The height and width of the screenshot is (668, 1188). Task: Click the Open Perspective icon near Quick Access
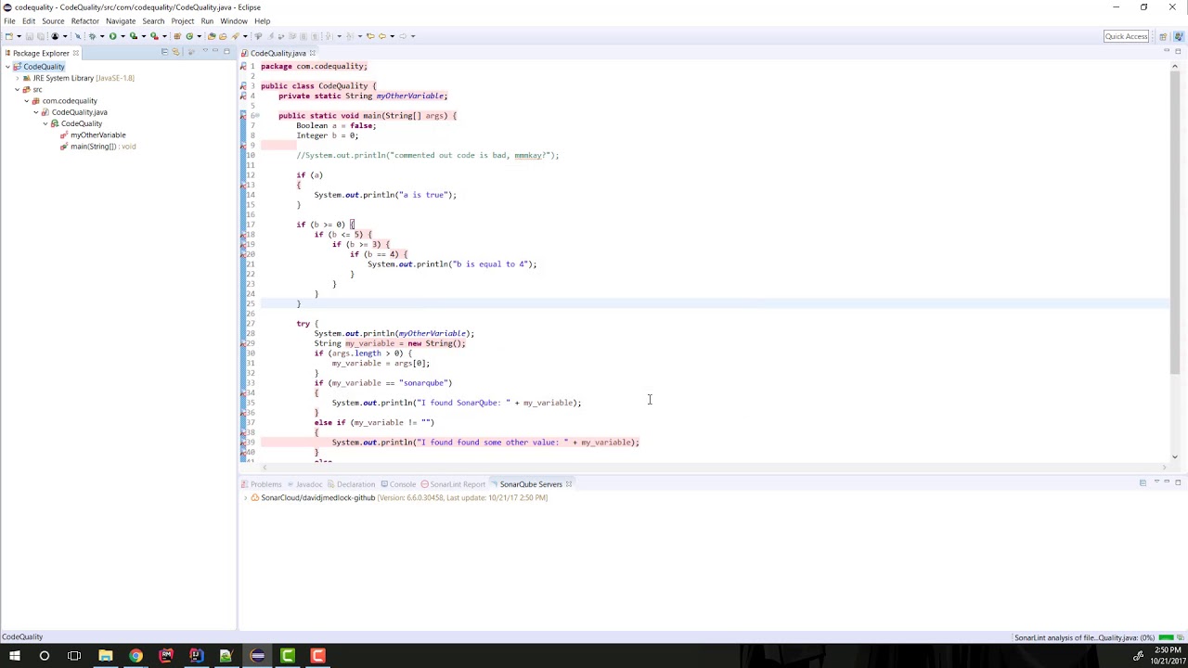tap(1163, 36)
